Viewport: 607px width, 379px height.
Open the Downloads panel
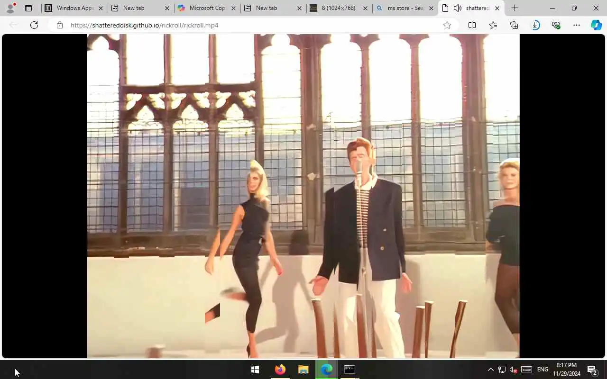click(x=535, y=25)
